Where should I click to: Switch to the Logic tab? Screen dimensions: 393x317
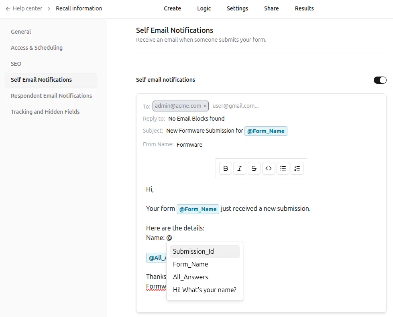coord(204,8)
